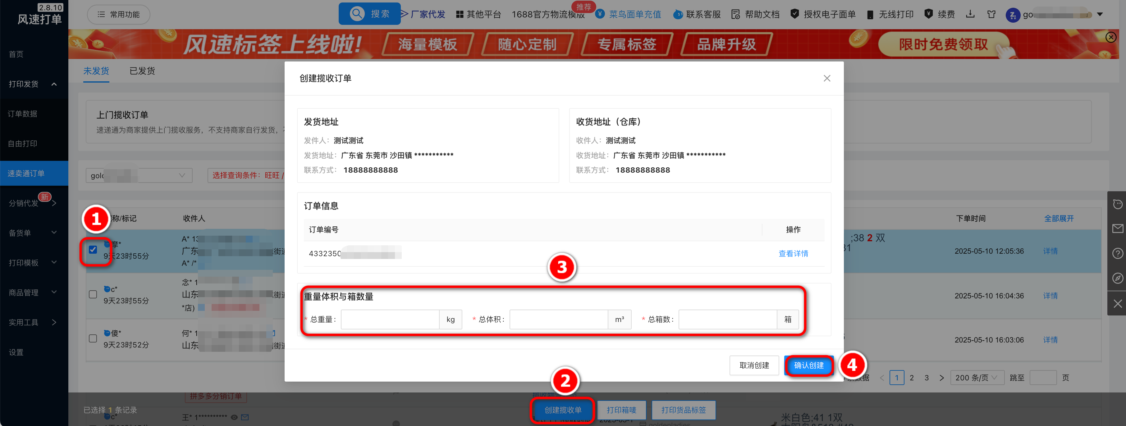Close the 创建揽收订单 dialog

(x=826, y=78)
